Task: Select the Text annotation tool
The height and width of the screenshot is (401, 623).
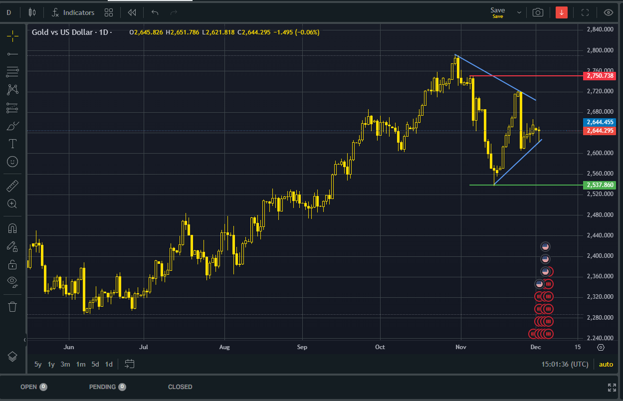Action: point(12,144)
